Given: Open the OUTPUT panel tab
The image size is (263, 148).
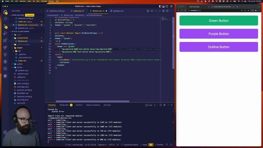Looking at the screenshot, I should (x=79, y=105).
